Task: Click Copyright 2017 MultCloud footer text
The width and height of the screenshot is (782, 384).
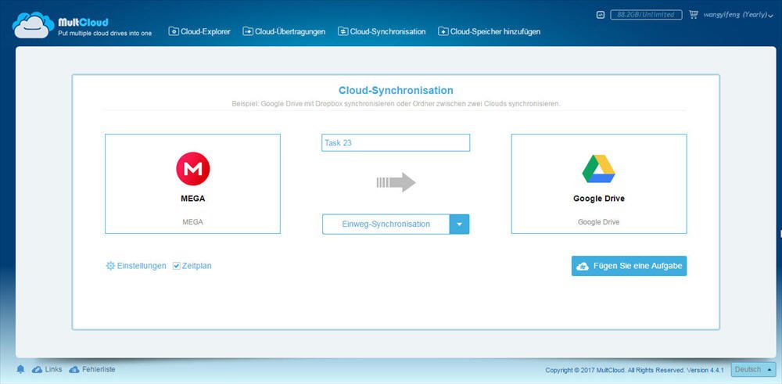Action: click(634, 370)
